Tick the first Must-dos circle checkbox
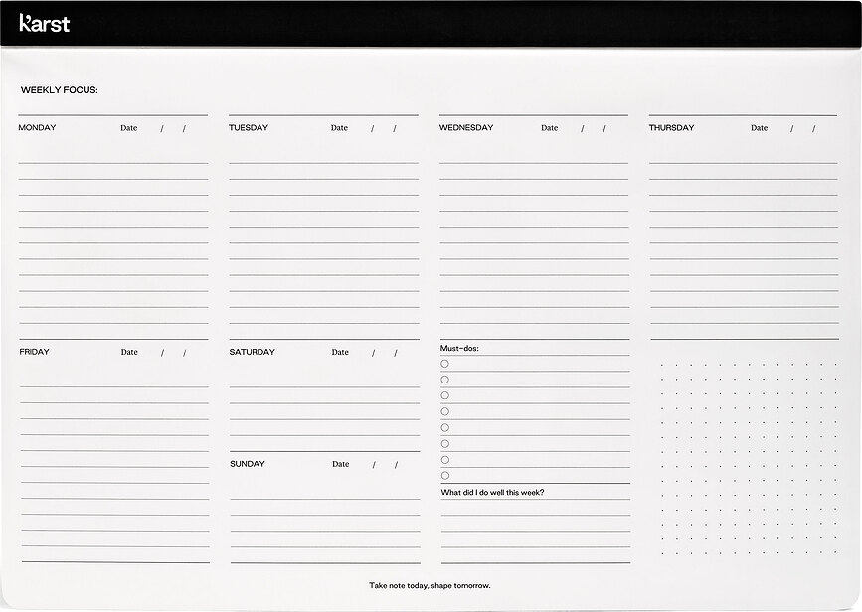Viewport: 862px width, 612px height. pos(444,364)
